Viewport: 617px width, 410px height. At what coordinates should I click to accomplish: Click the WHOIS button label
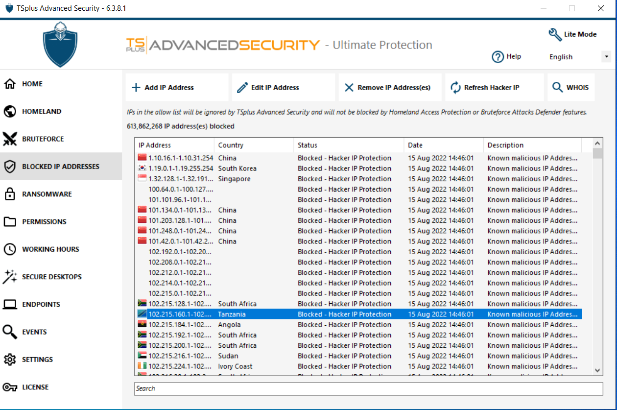(x=577, y=88)
